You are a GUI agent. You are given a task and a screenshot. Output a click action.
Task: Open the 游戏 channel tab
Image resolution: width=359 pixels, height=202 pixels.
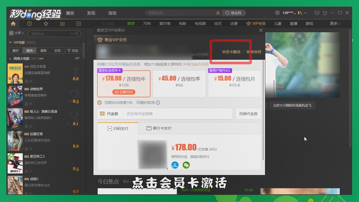pyautogui.click(x=309, y=24)
